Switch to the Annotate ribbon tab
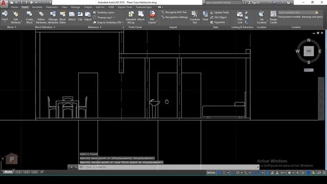This screenshot has height=184, width=327. click(x=37, y=7)
